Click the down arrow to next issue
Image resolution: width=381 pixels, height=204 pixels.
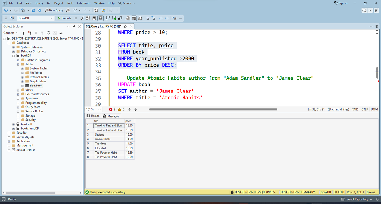[x=136, y=109]
